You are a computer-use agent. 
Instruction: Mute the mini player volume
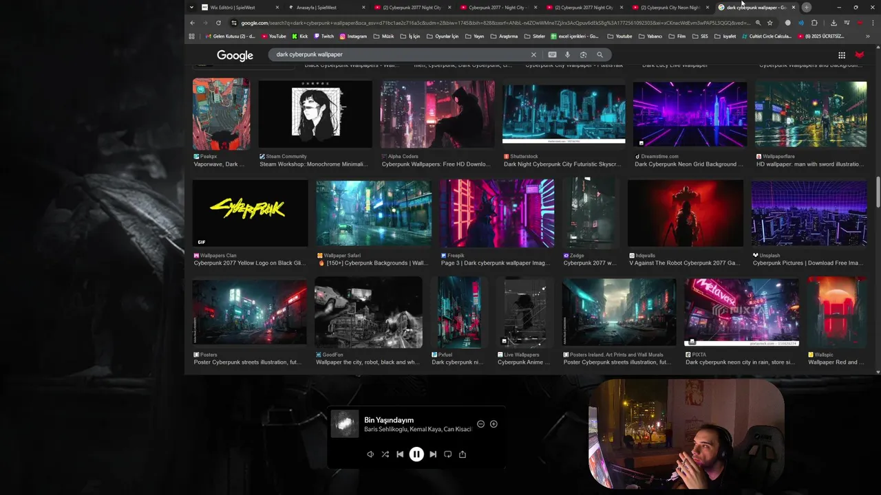pyautogui.click(x=370, y=454)
